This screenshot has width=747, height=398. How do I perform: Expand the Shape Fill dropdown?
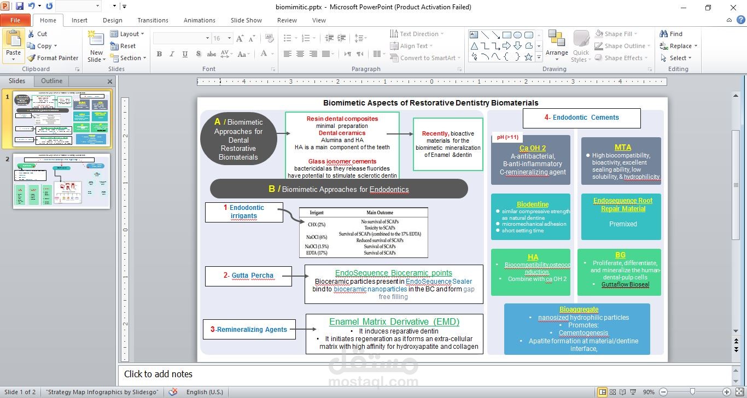[x=635, y=34]
